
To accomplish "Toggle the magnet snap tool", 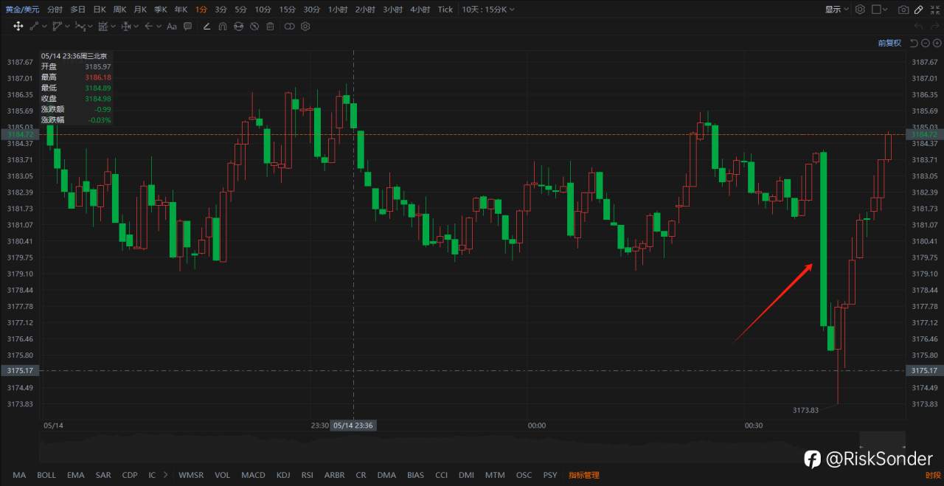I will (x=223, y=26).
